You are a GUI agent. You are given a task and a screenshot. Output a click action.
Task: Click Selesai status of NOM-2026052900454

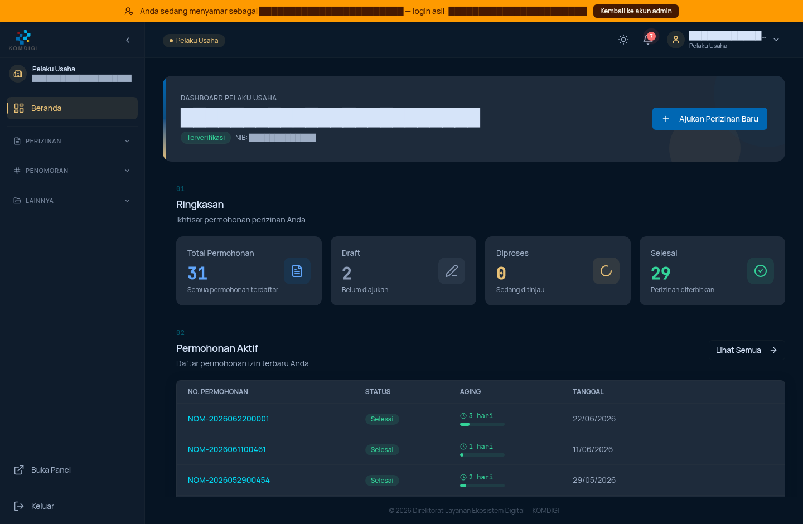click(x=382, y=481)
